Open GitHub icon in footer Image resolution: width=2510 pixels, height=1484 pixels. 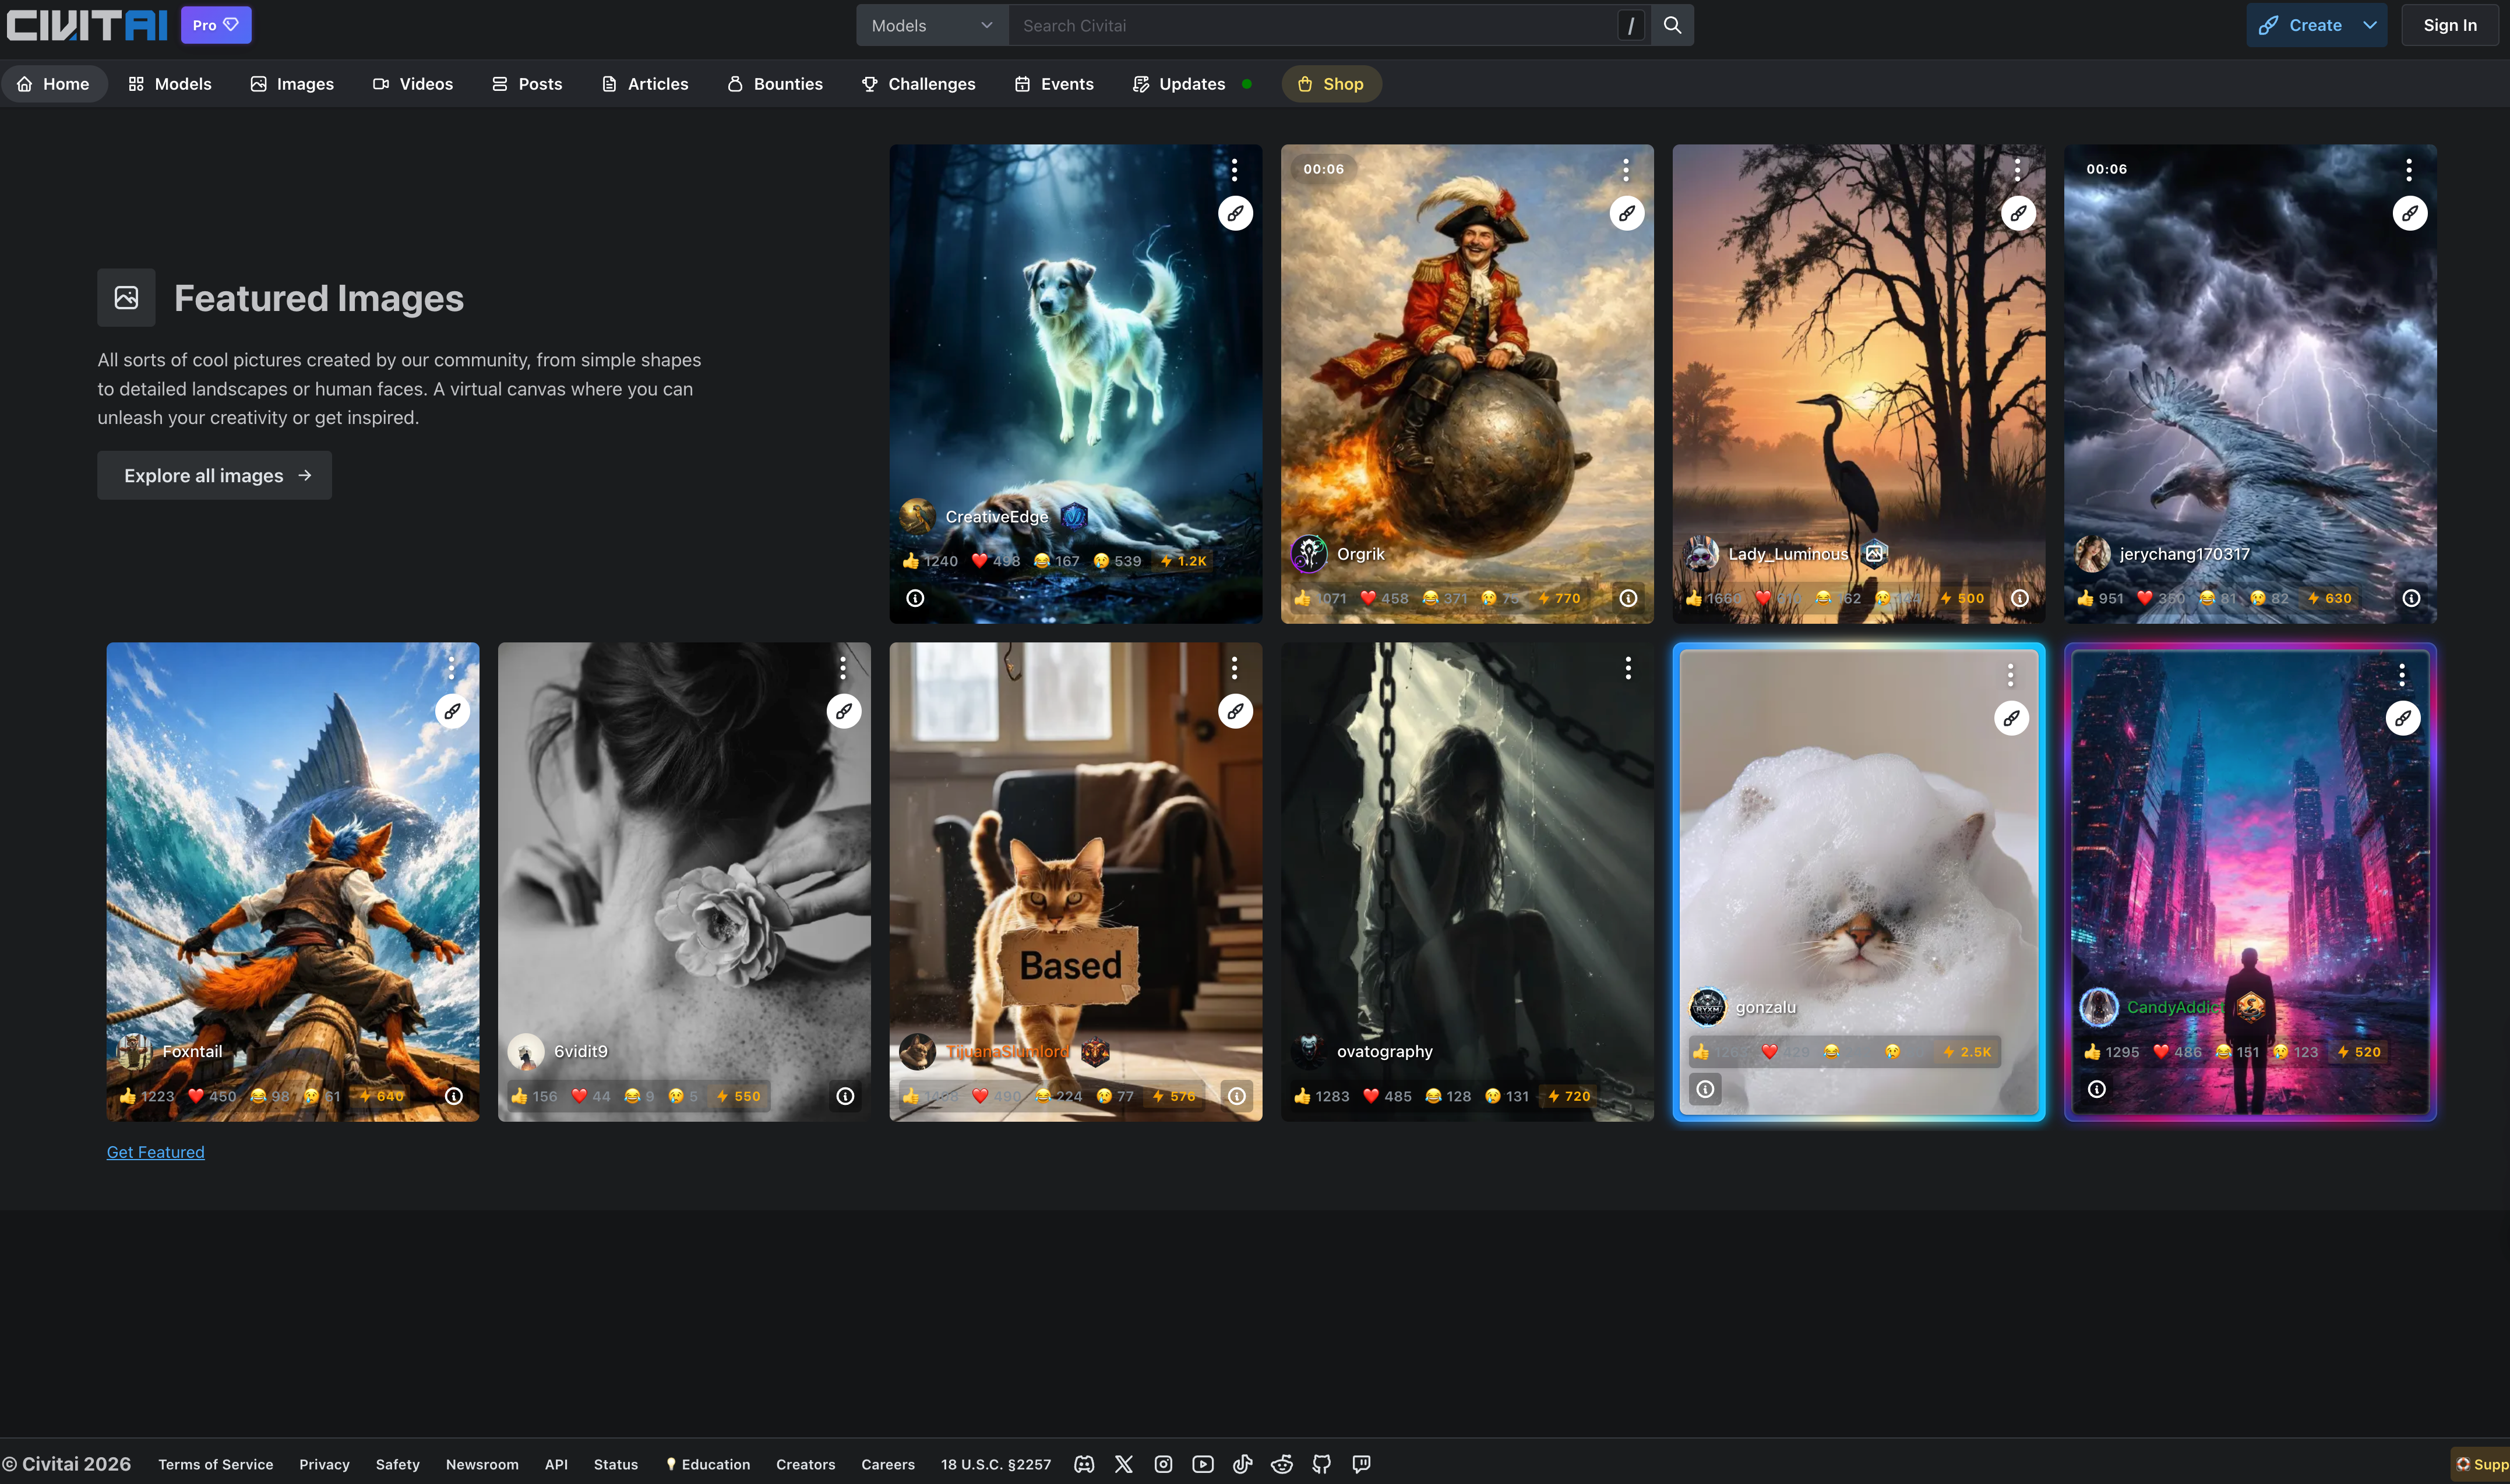1321,1464
